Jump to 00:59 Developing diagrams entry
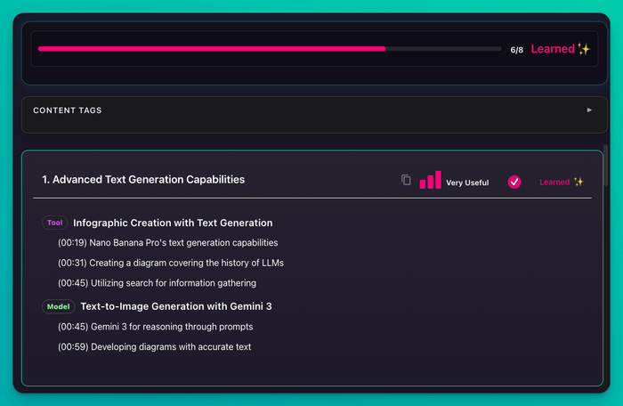The width and height of the screenshot is (623, 406). 154,346
